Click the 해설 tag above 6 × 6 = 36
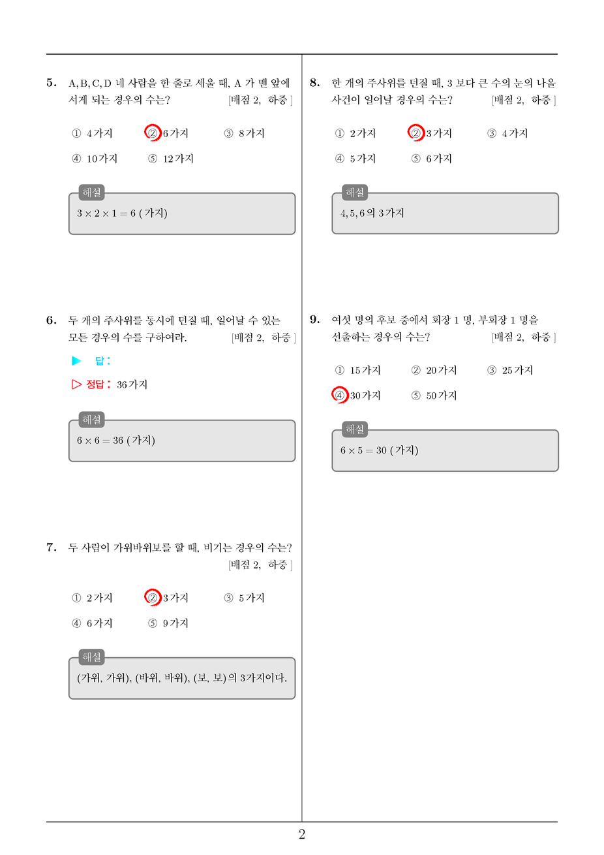Image resolution: width=604 pixels, height=855 pixels. [x=91, y=420]
